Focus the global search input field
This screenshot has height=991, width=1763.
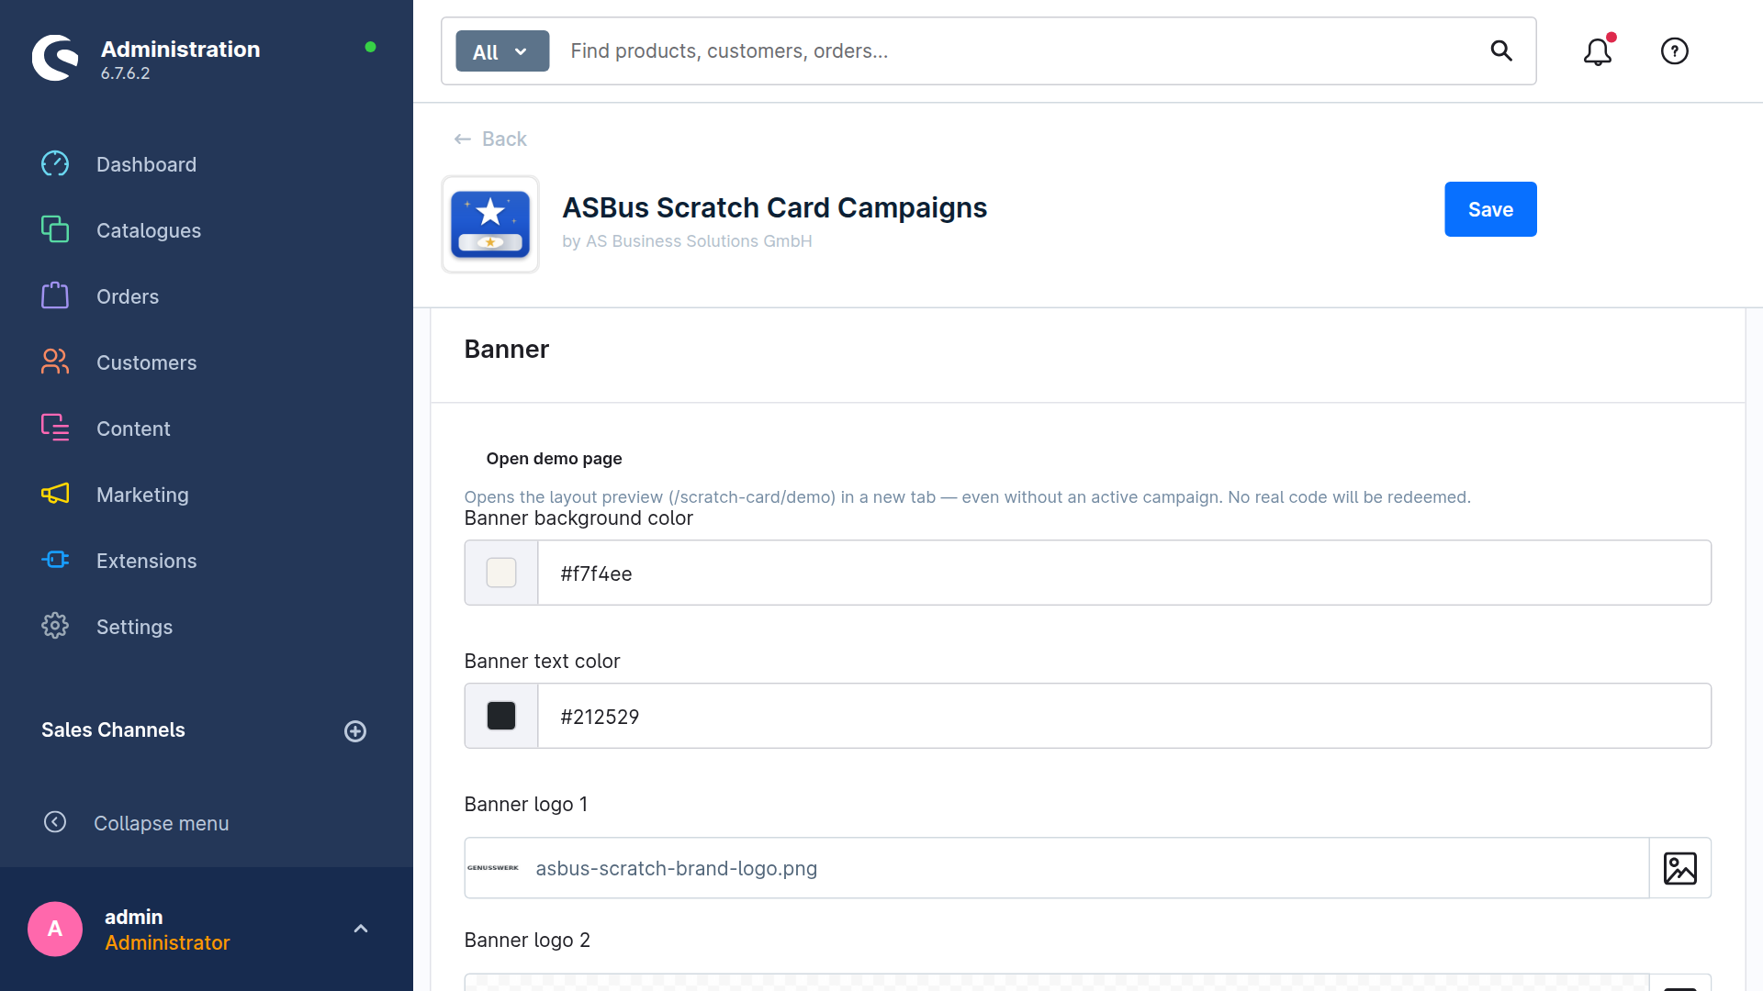click(x=1019, y=51)
